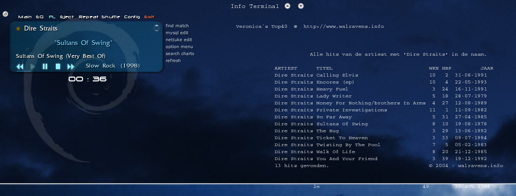Click the up arrow next to Info Terminal

[x=288, y=6]
